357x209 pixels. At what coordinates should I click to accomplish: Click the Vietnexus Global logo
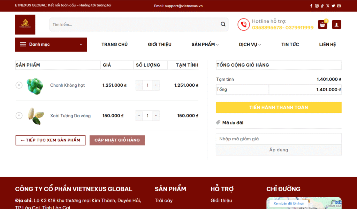tap(25, 24)
